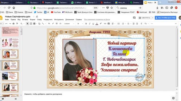Image resolution: width=181 pixels, height=101 pixels.
Task: Open the border color pencil
Action: [x=53, y=24]
